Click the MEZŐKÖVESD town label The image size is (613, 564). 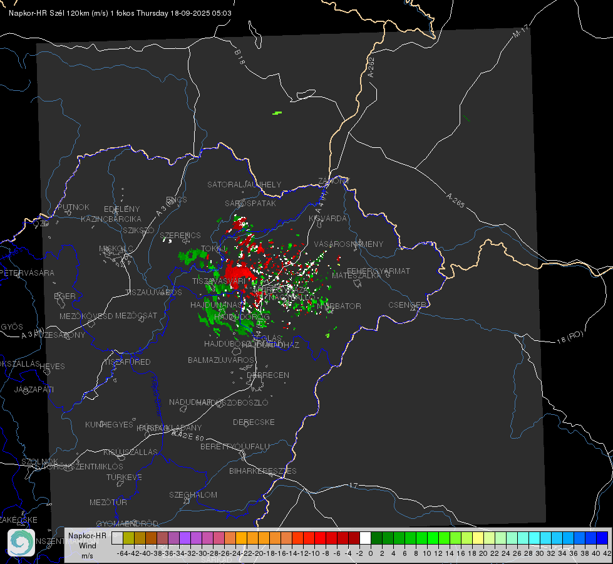tap(86, 316)
